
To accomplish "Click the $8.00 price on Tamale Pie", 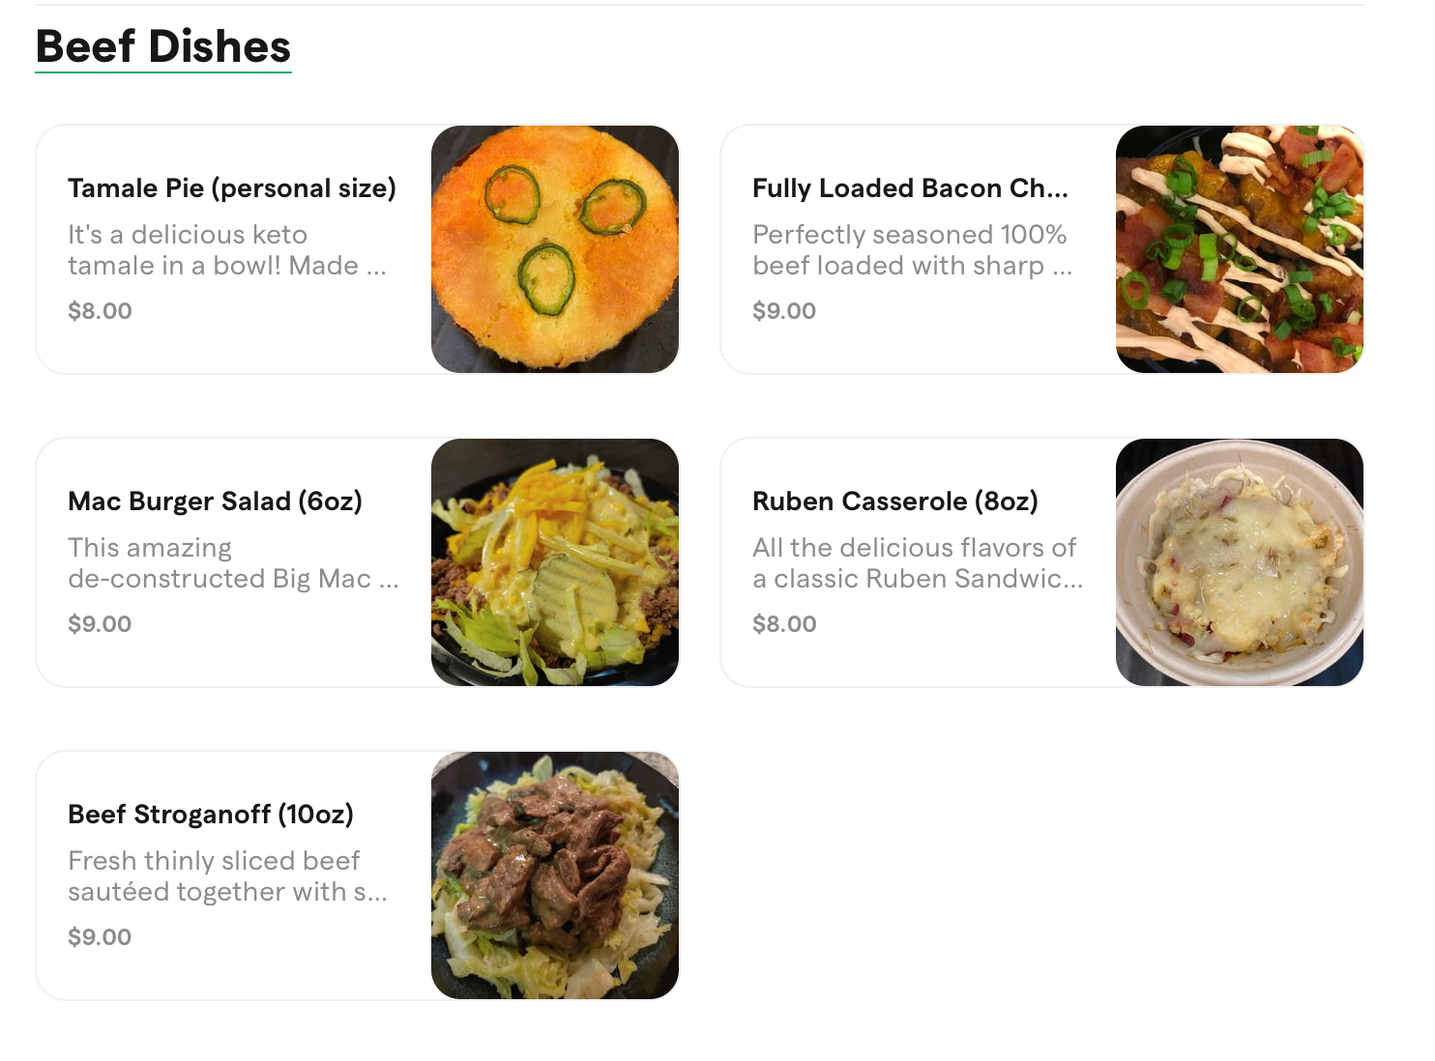I will click(100, 311).
